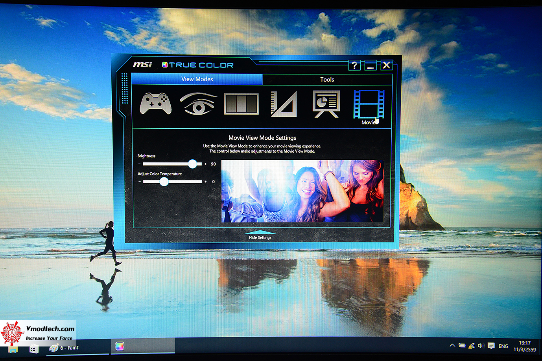
Task: Click the Brightness slider handle
Action: pos(192,164)
